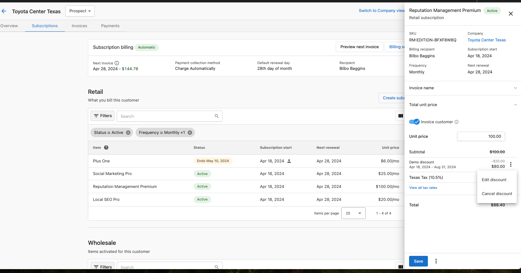The image size is (521, 273).
Task: Click the Texas Tax (10.5%) line
Action: coord(426,178)
